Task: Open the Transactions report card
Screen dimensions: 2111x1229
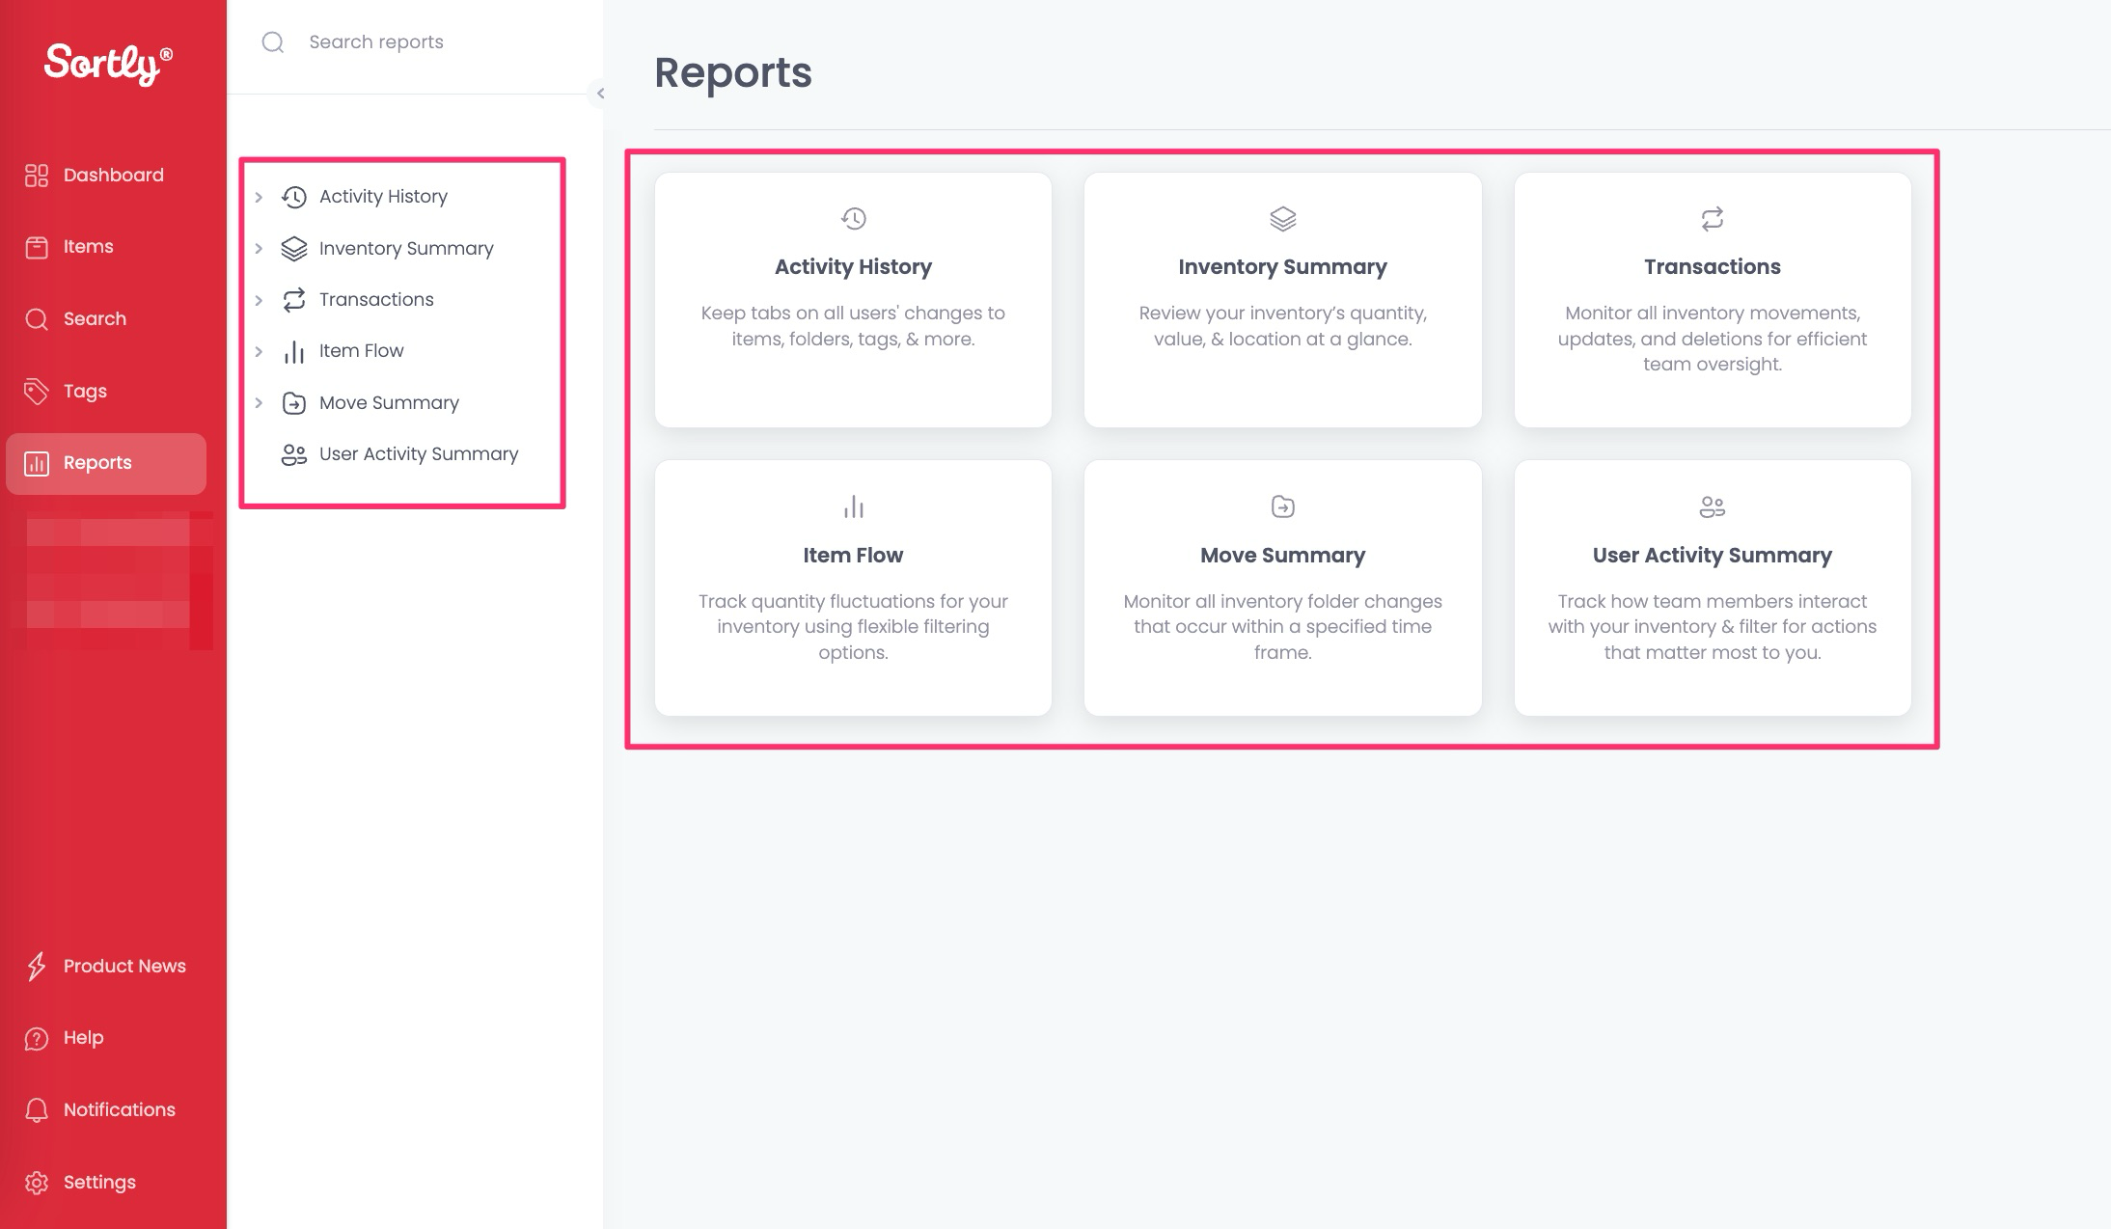Action: 1712,299
